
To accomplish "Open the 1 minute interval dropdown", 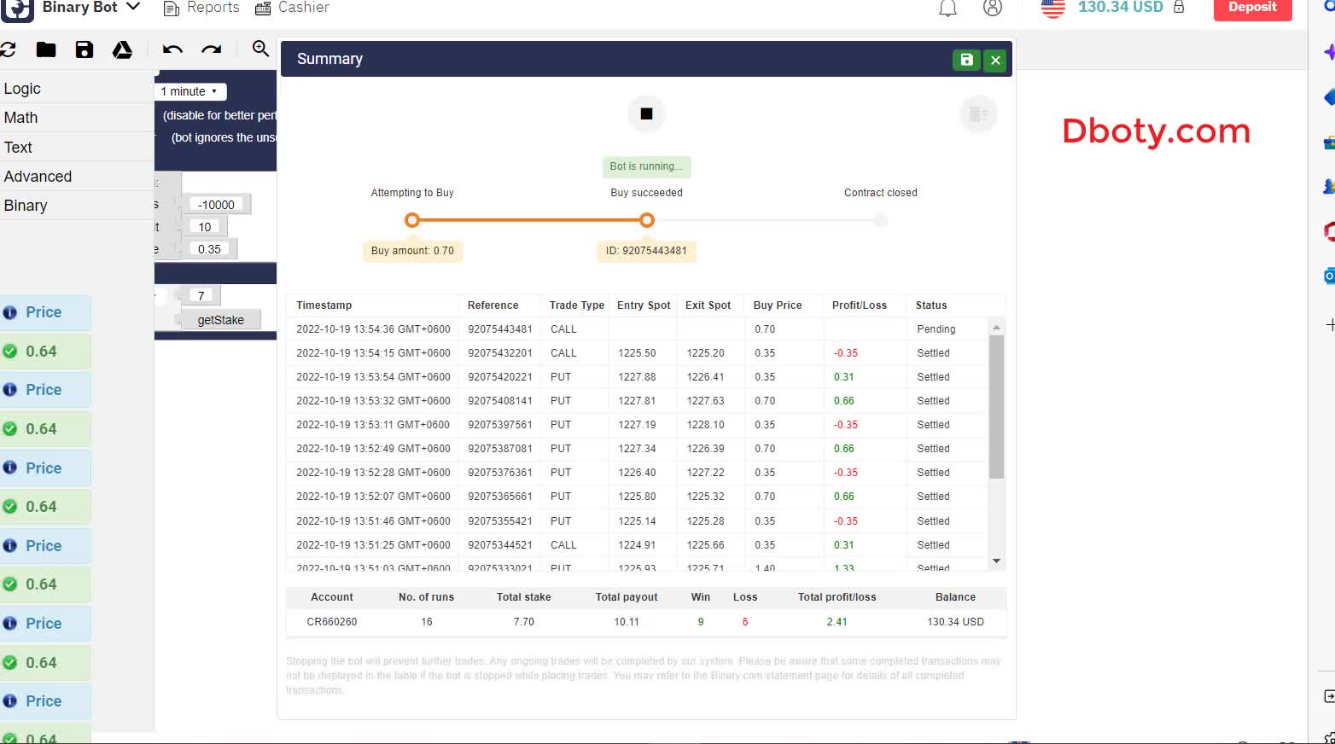I will pos(189,91).
